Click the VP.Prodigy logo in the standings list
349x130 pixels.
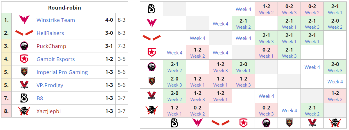pos(24,85)
